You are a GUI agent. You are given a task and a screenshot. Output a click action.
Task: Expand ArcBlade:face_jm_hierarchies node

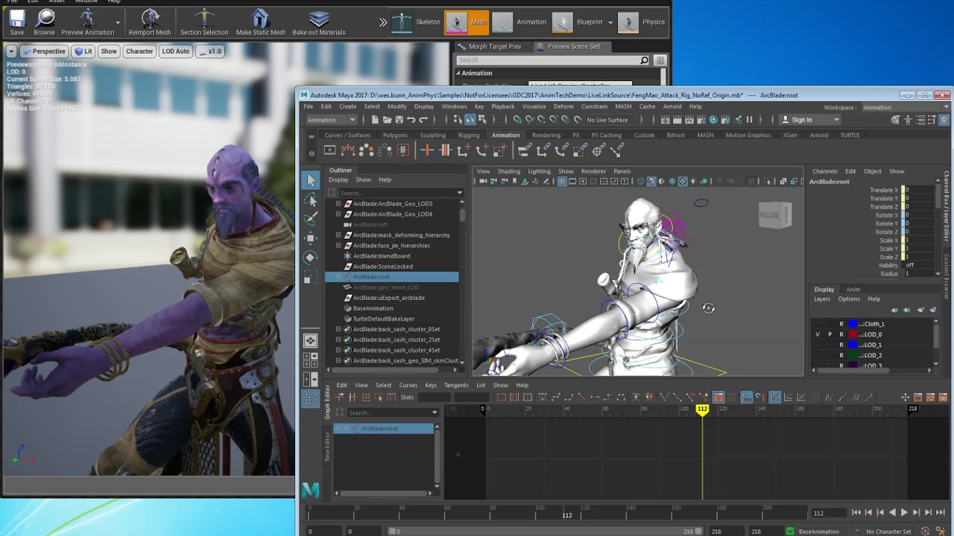(338, 245)
